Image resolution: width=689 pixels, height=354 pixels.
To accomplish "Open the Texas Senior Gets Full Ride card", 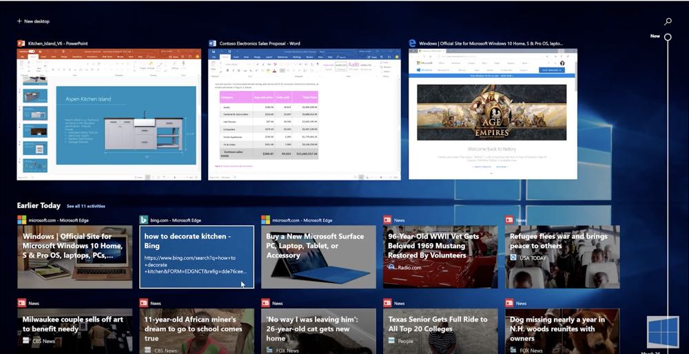I will pos(440,331).
